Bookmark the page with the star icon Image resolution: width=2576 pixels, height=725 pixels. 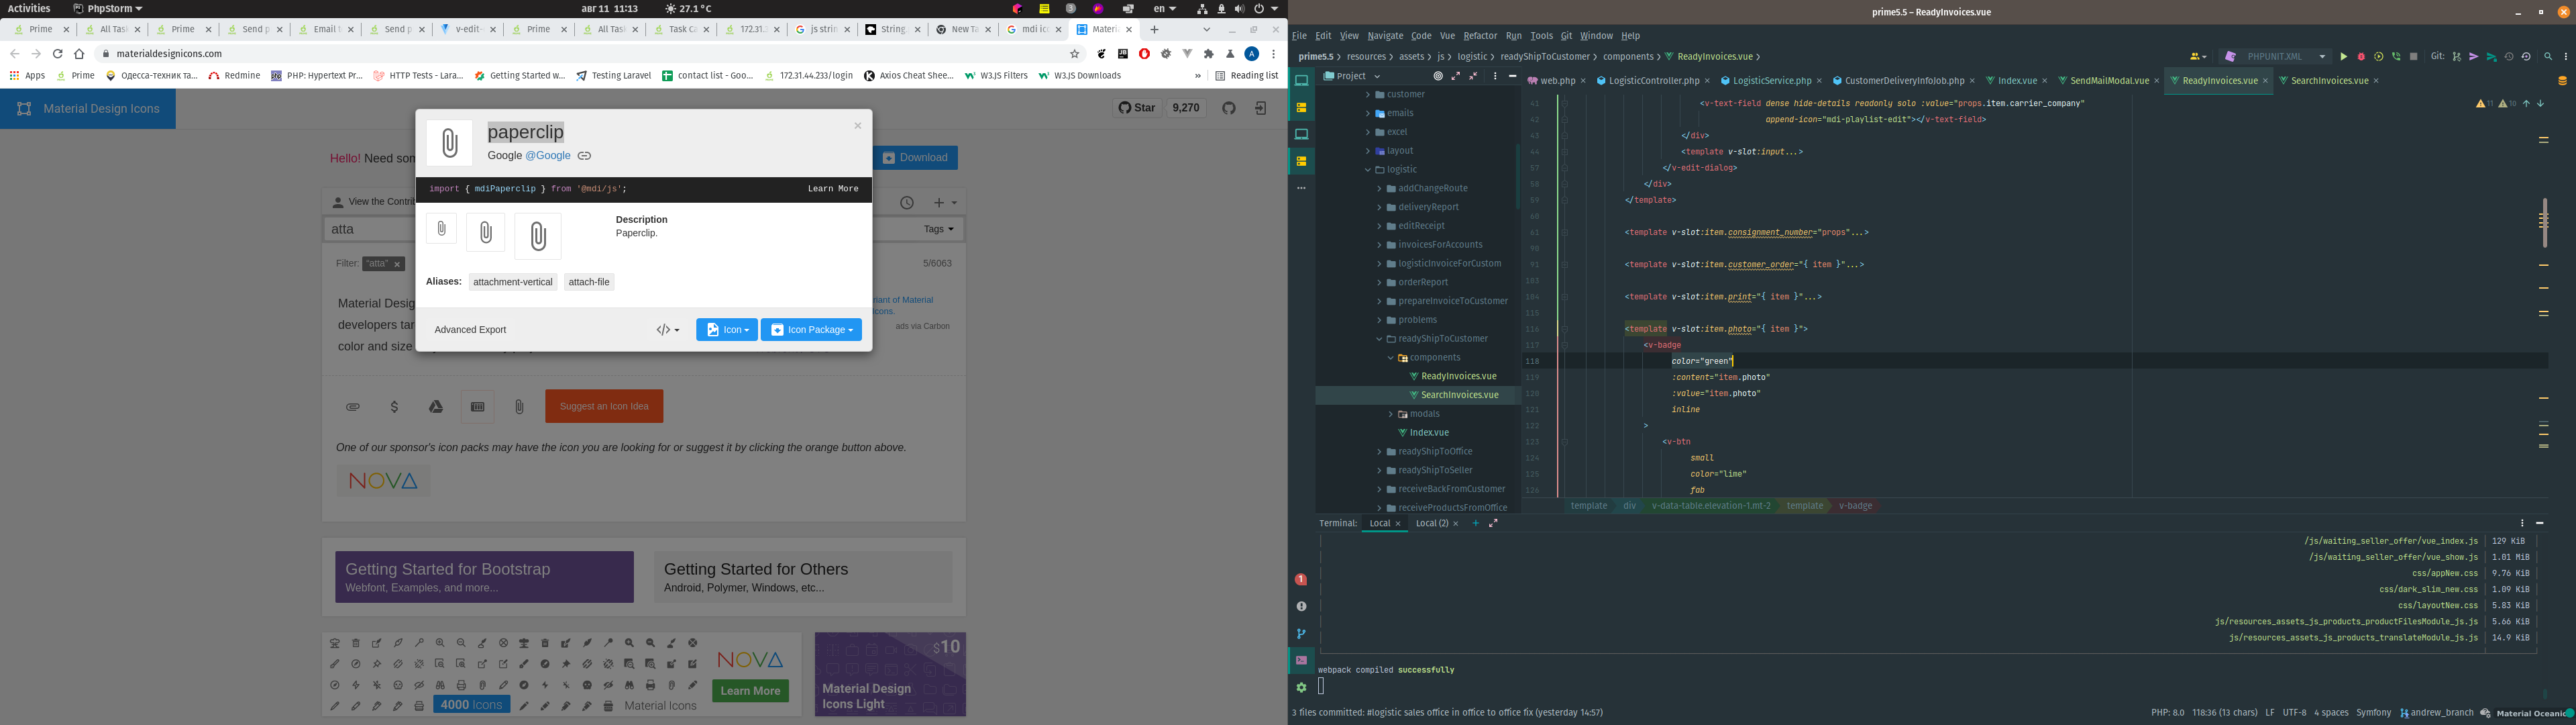(1075, 54)
